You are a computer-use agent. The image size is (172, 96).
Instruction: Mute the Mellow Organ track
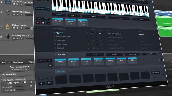[14, 28]
